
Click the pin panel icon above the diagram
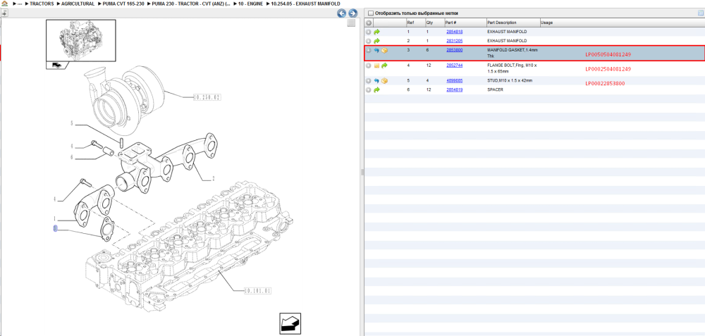click(x=4, y=13)
